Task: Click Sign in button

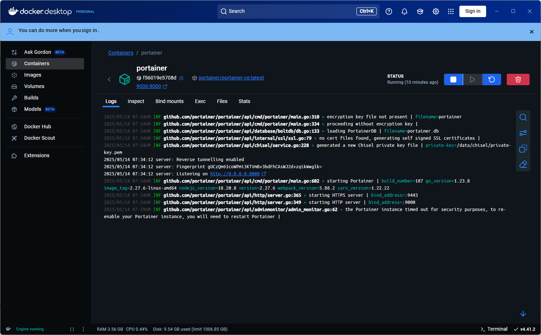Action: pos(473,11)
